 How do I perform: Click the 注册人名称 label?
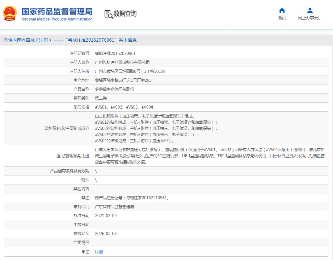pos(79,62)
